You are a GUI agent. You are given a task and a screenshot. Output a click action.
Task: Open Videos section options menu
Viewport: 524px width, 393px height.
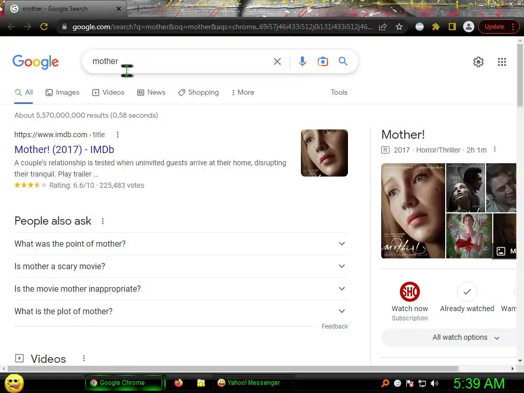click(83, 358)
